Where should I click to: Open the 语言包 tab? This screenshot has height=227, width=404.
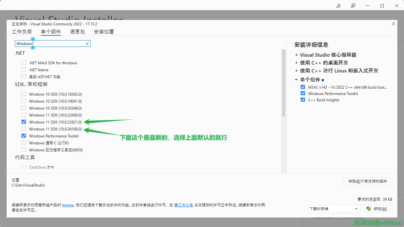(77, 32)
